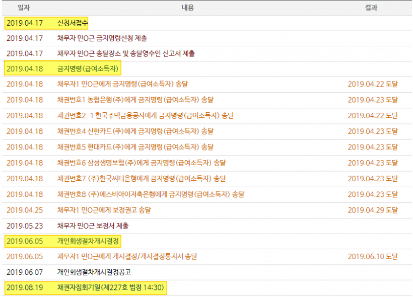Open 개시결정/개시결정통지서 송달 entry
The height and width of the screenshot is (297, 413).
127,256
